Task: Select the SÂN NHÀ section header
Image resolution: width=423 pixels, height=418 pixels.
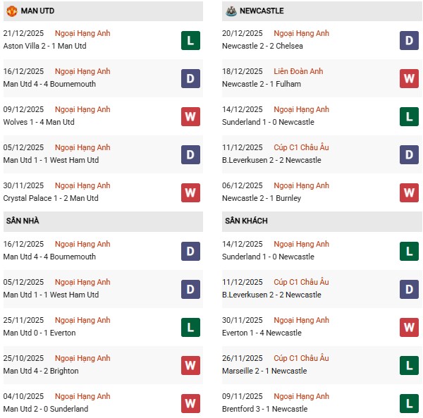Action: tap(23, 221)
